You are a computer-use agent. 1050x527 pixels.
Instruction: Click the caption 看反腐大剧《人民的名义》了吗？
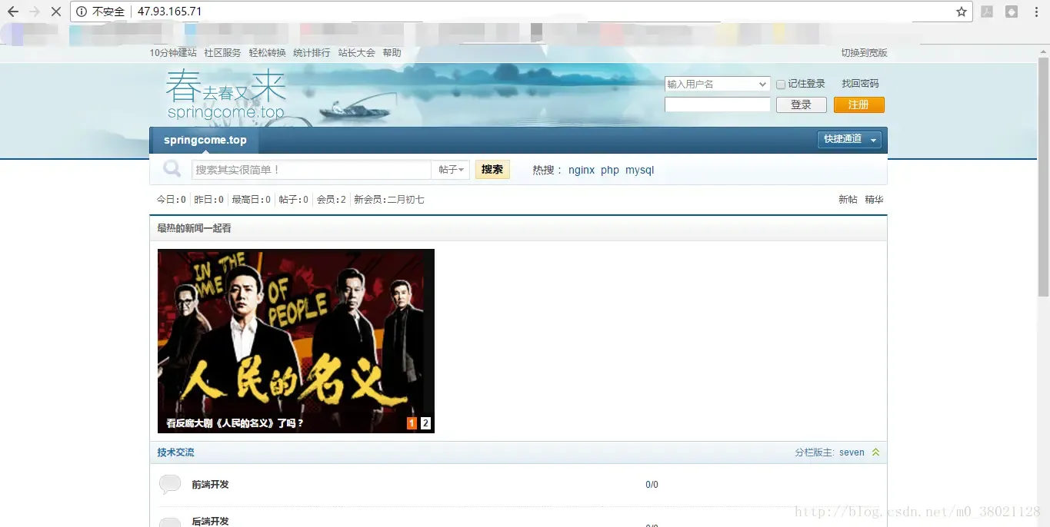coord(235,423)
